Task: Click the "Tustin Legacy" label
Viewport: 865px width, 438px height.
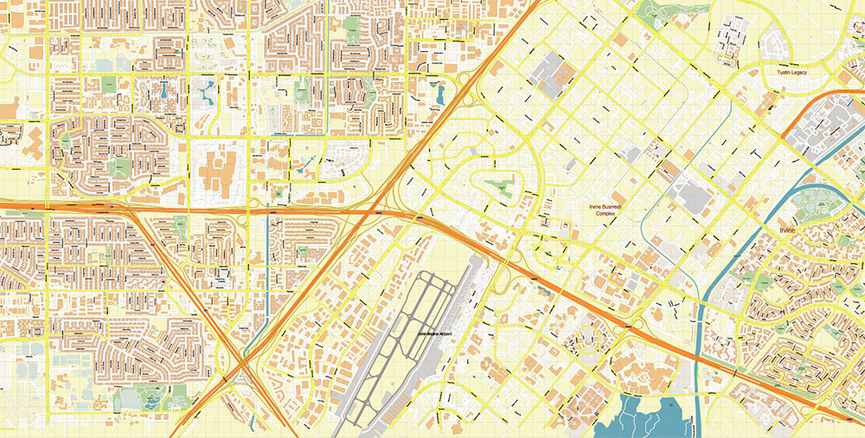Action: (791, 73)
